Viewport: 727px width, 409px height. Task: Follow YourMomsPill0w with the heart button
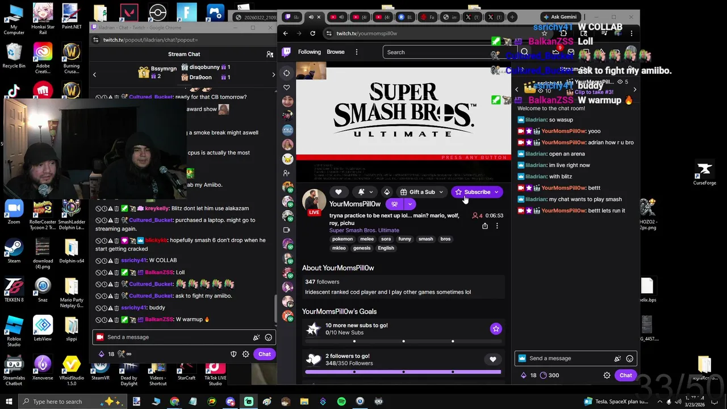pyautogui.click(x=339, y=192)
